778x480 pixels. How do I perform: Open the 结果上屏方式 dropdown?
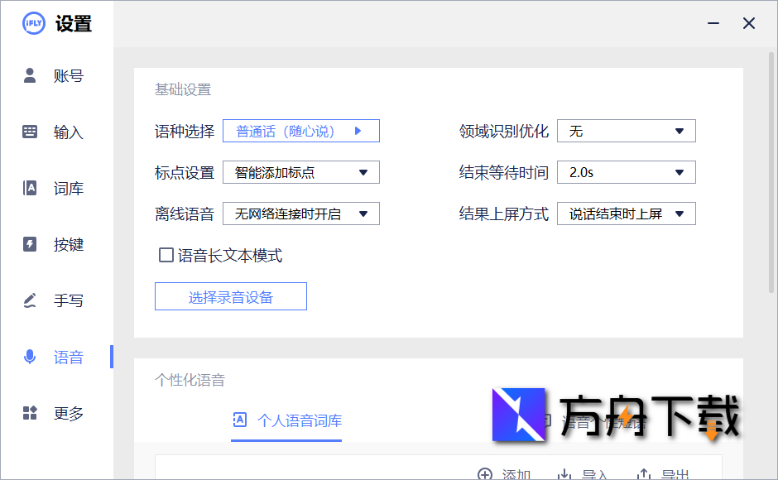click(627, 214)
